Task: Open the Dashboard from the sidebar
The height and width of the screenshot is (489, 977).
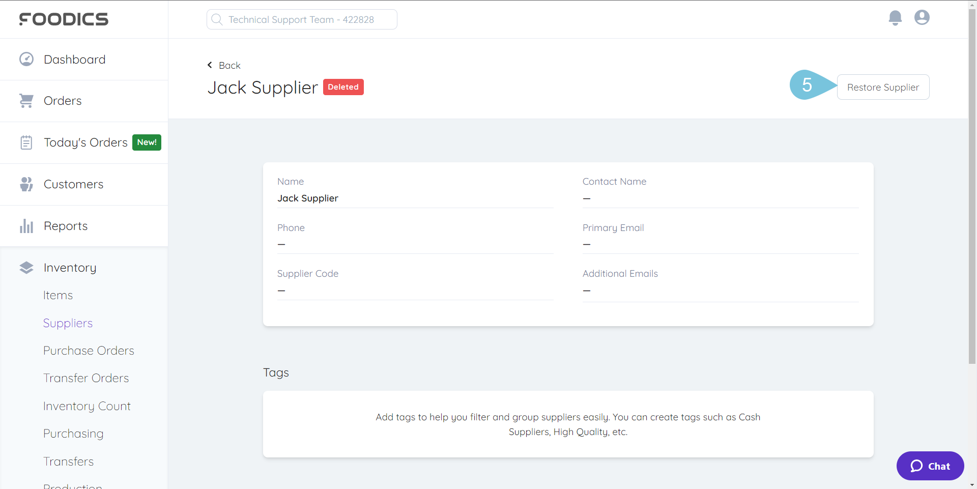Action: click(x=26, y=59)
